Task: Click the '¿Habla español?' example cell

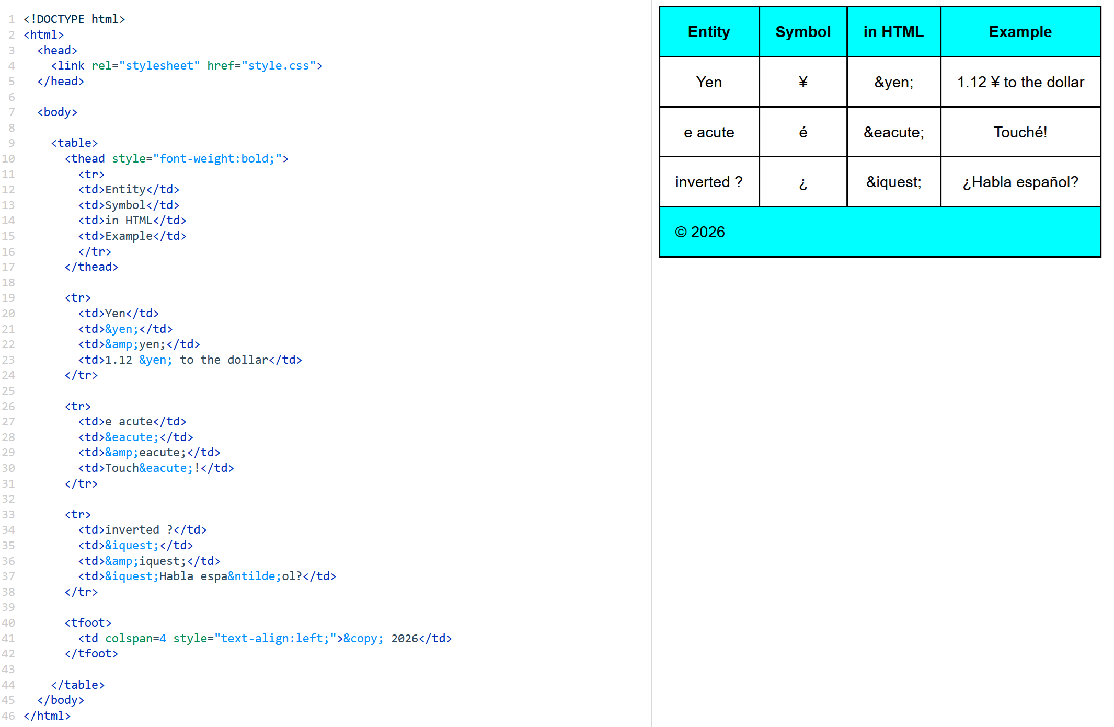Action: tap(1019, 182)
